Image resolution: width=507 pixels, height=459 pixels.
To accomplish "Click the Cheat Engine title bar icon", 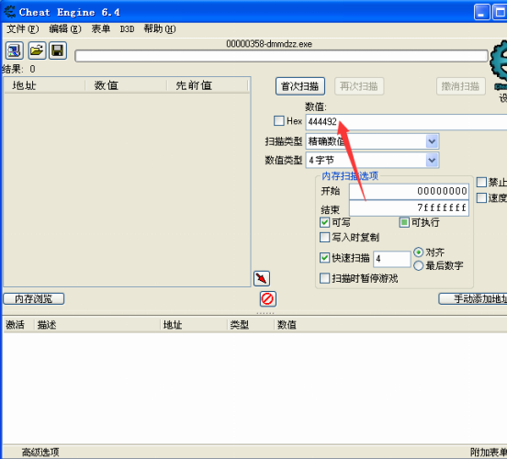I will tap(9, 12).
